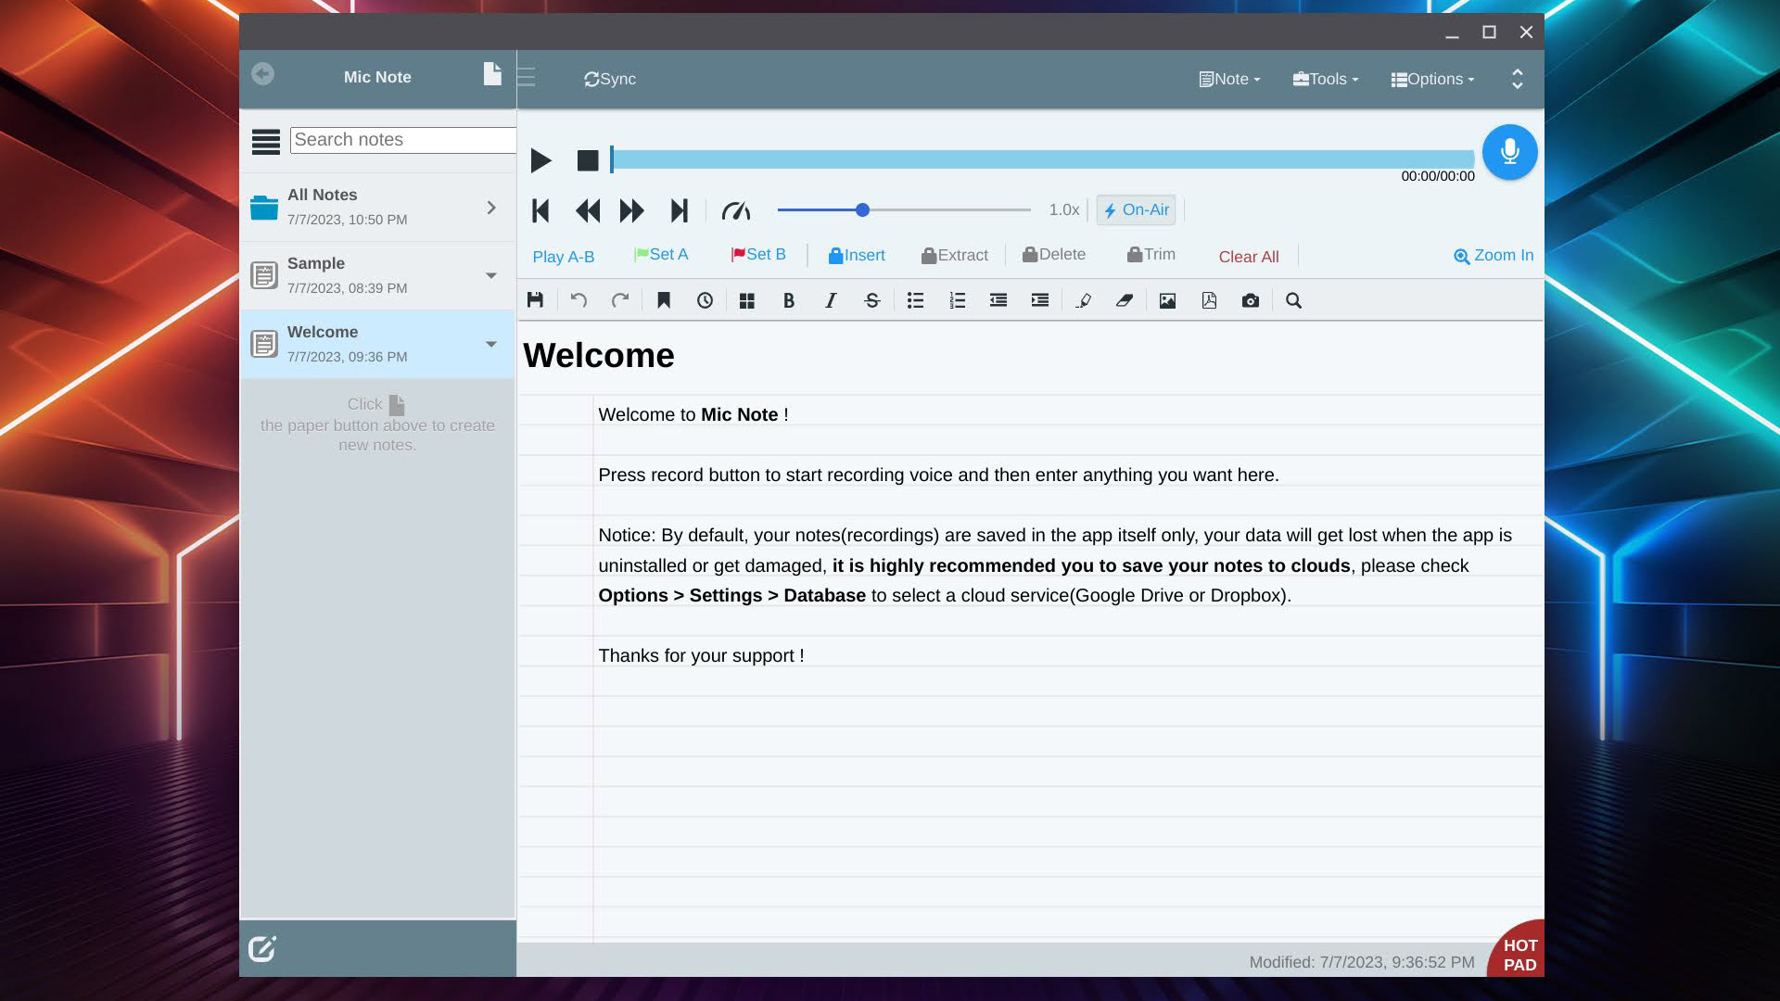Click the PDF export icon
The width and height of the screenshot is (1780, 1001).
(x=1209, y=300)
